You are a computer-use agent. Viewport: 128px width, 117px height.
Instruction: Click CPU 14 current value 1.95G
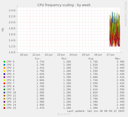pyautogui.click(x=40, y=105)
